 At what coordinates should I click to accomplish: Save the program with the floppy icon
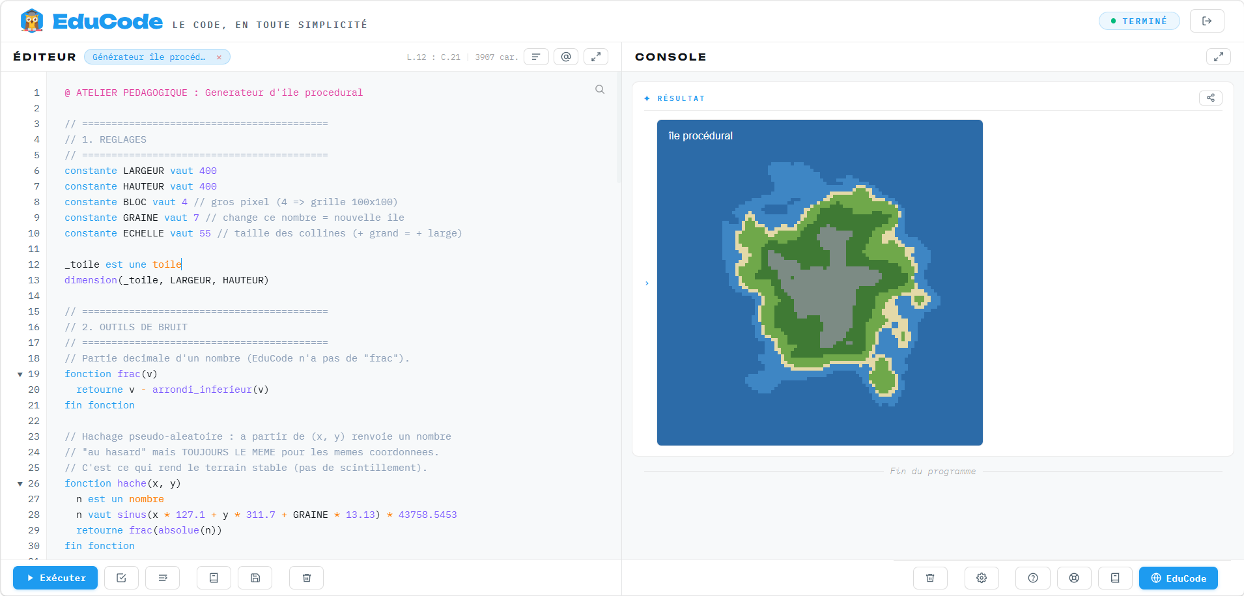coord(255,578)
